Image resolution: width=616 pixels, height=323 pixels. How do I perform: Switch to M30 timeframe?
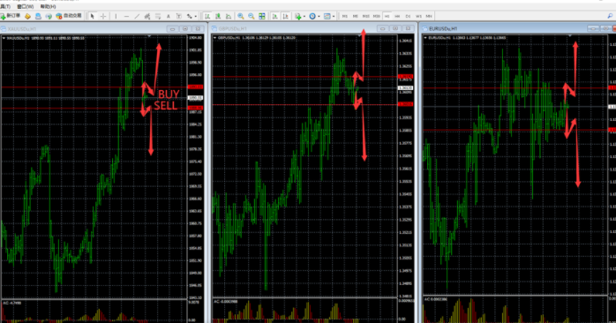point(376,16)
